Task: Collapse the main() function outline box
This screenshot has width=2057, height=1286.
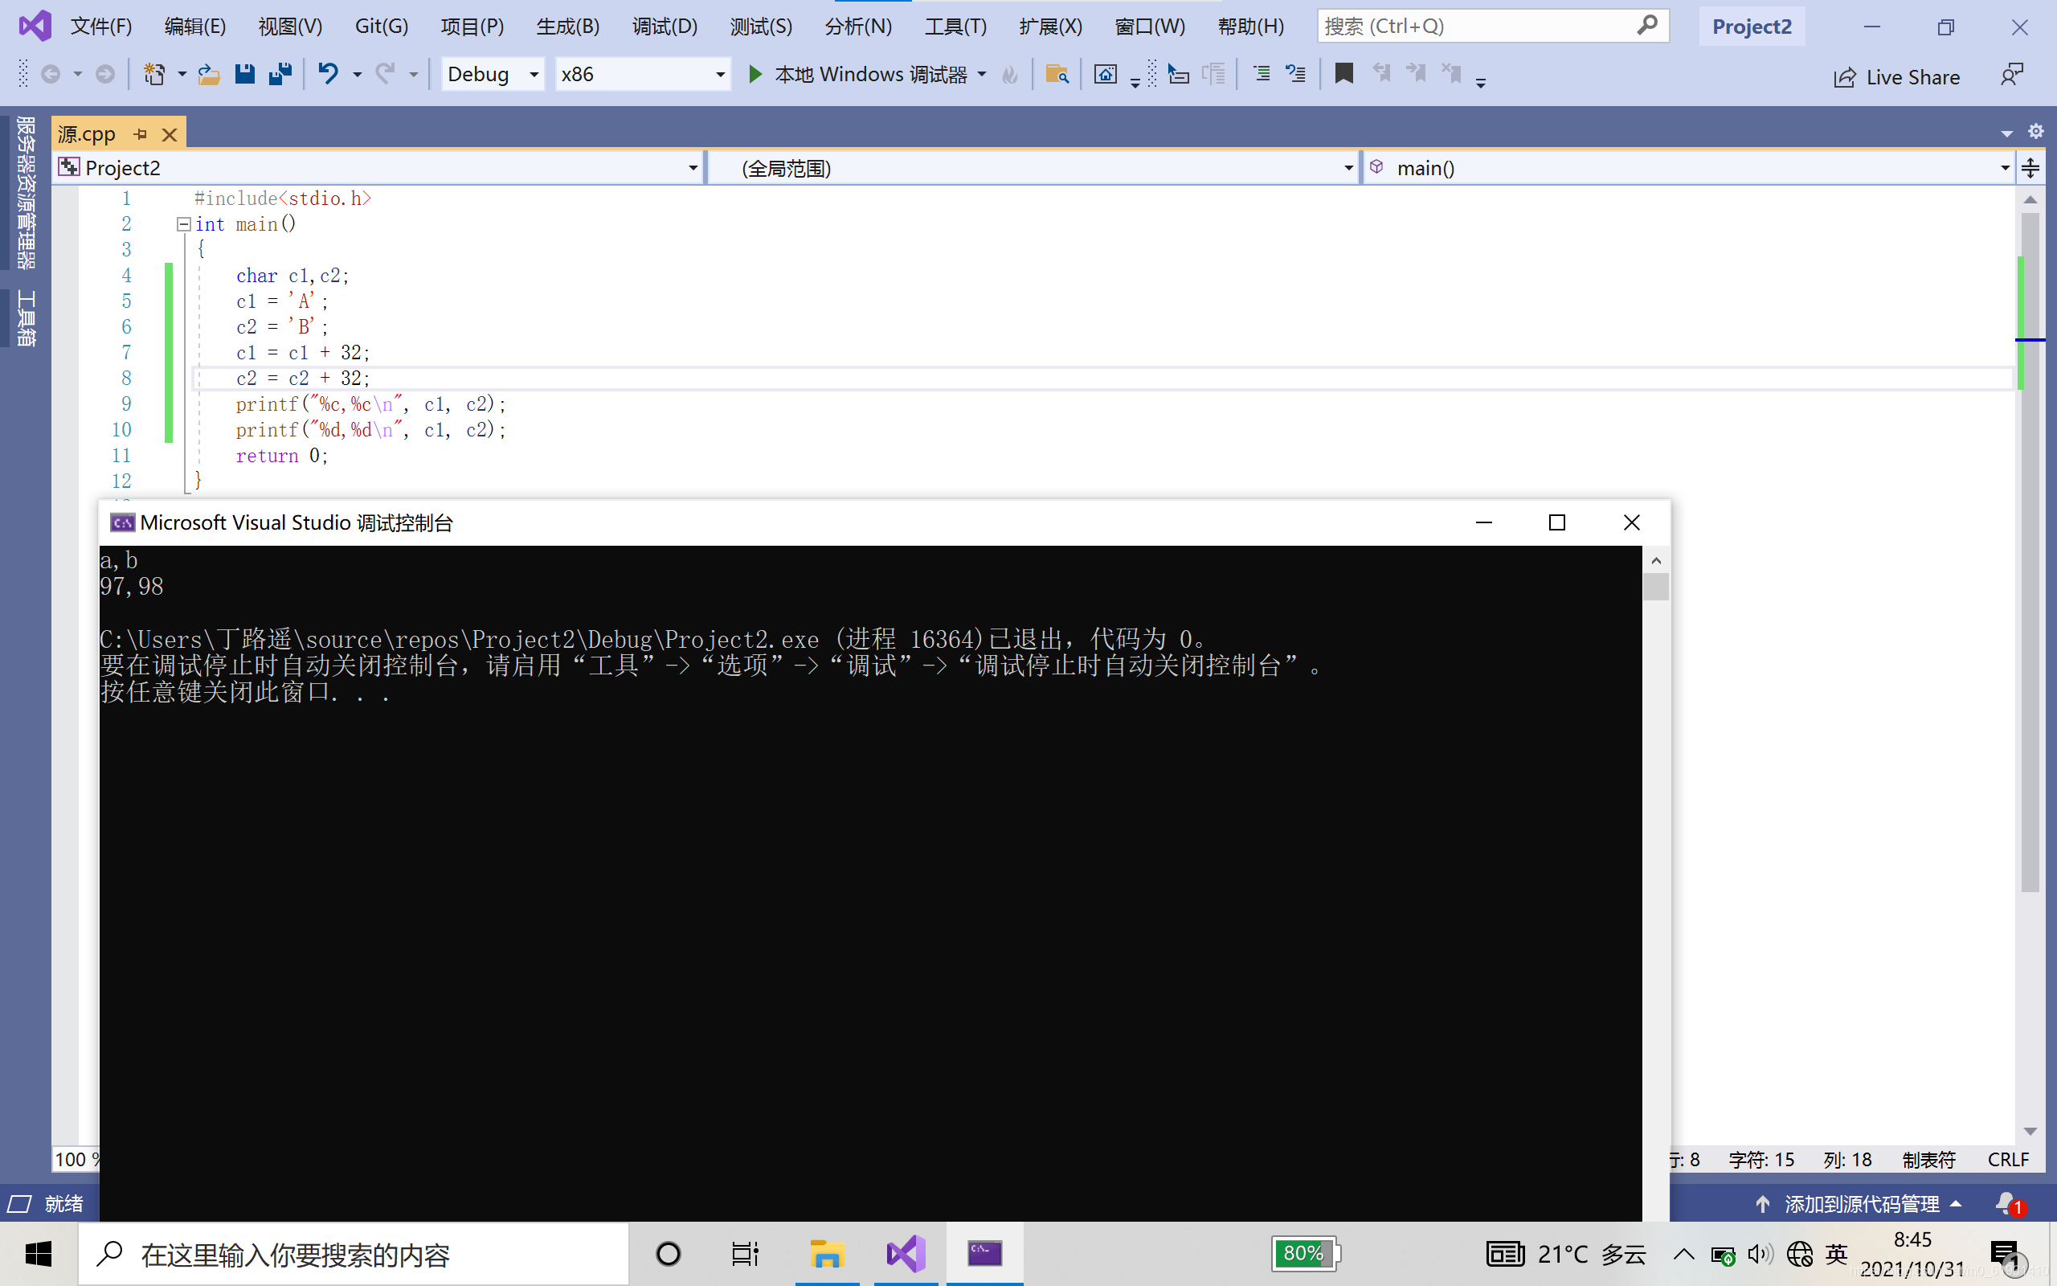Action: [183, 224]
